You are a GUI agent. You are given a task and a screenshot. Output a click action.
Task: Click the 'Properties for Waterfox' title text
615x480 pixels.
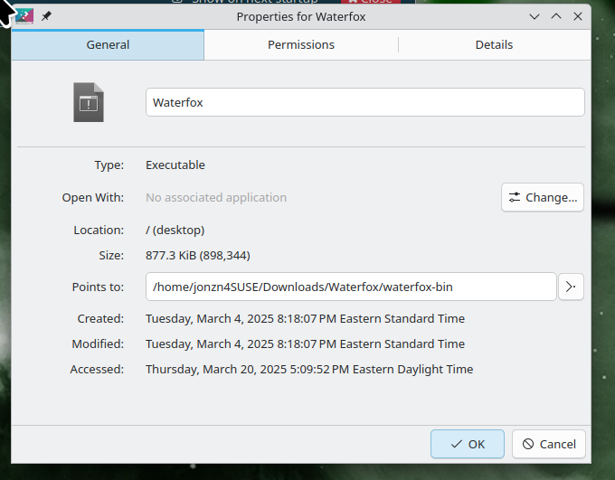pos(301,16)
